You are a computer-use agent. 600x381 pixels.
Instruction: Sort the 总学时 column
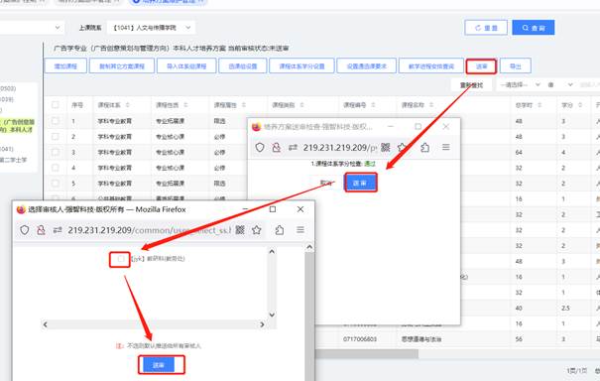click(x=540, y=105)
